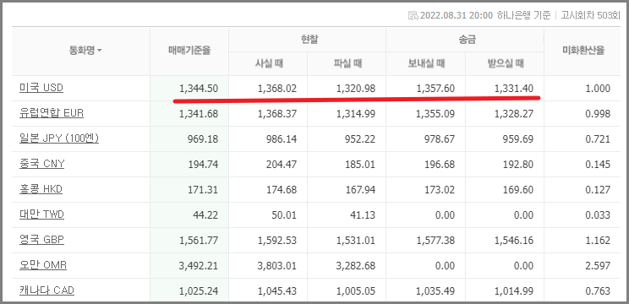629x304 pixels.
Task: Select the USD base rate 1,344.50
Action: [x=199, y=89]
